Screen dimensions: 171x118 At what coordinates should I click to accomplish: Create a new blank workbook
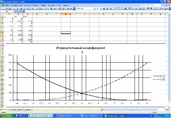[x=3, y=9]
